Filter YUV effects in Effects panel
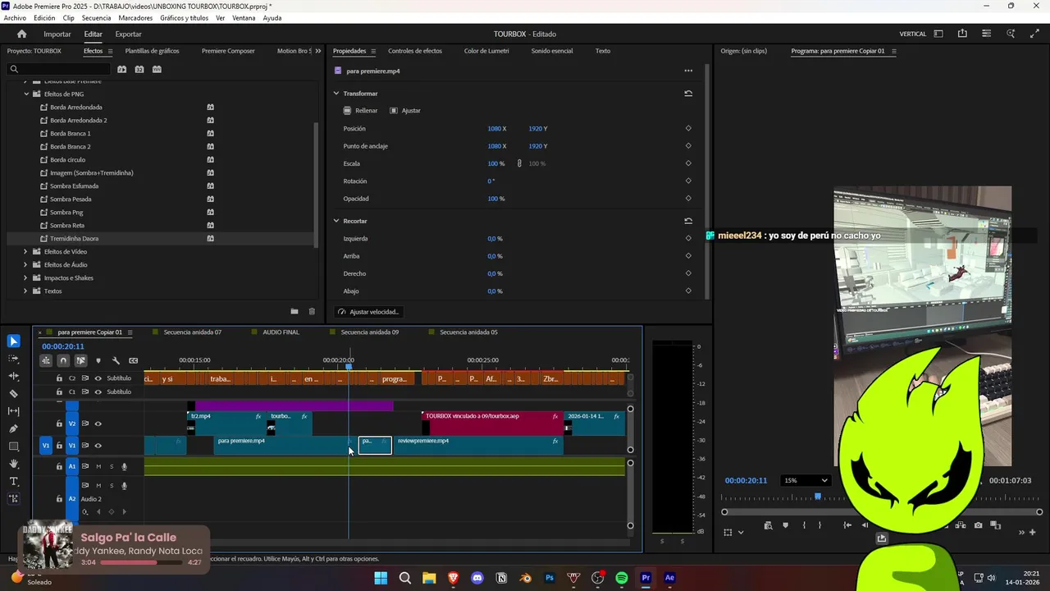Screen dimensions: 1050x591 [x=157, y=69]
